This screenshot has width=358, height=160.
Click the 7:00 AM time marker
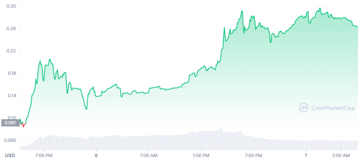coord(149,156)
